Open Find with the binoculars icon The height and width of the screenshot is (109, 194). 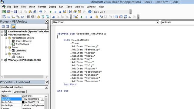(35, 12)
